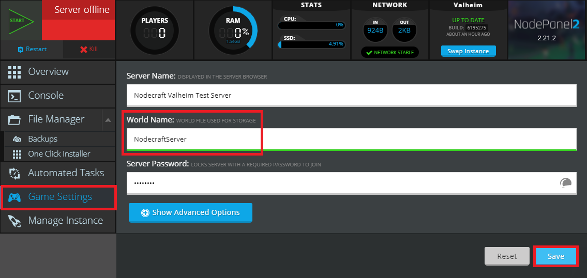Click into the Server Name field

click(352, 95)
